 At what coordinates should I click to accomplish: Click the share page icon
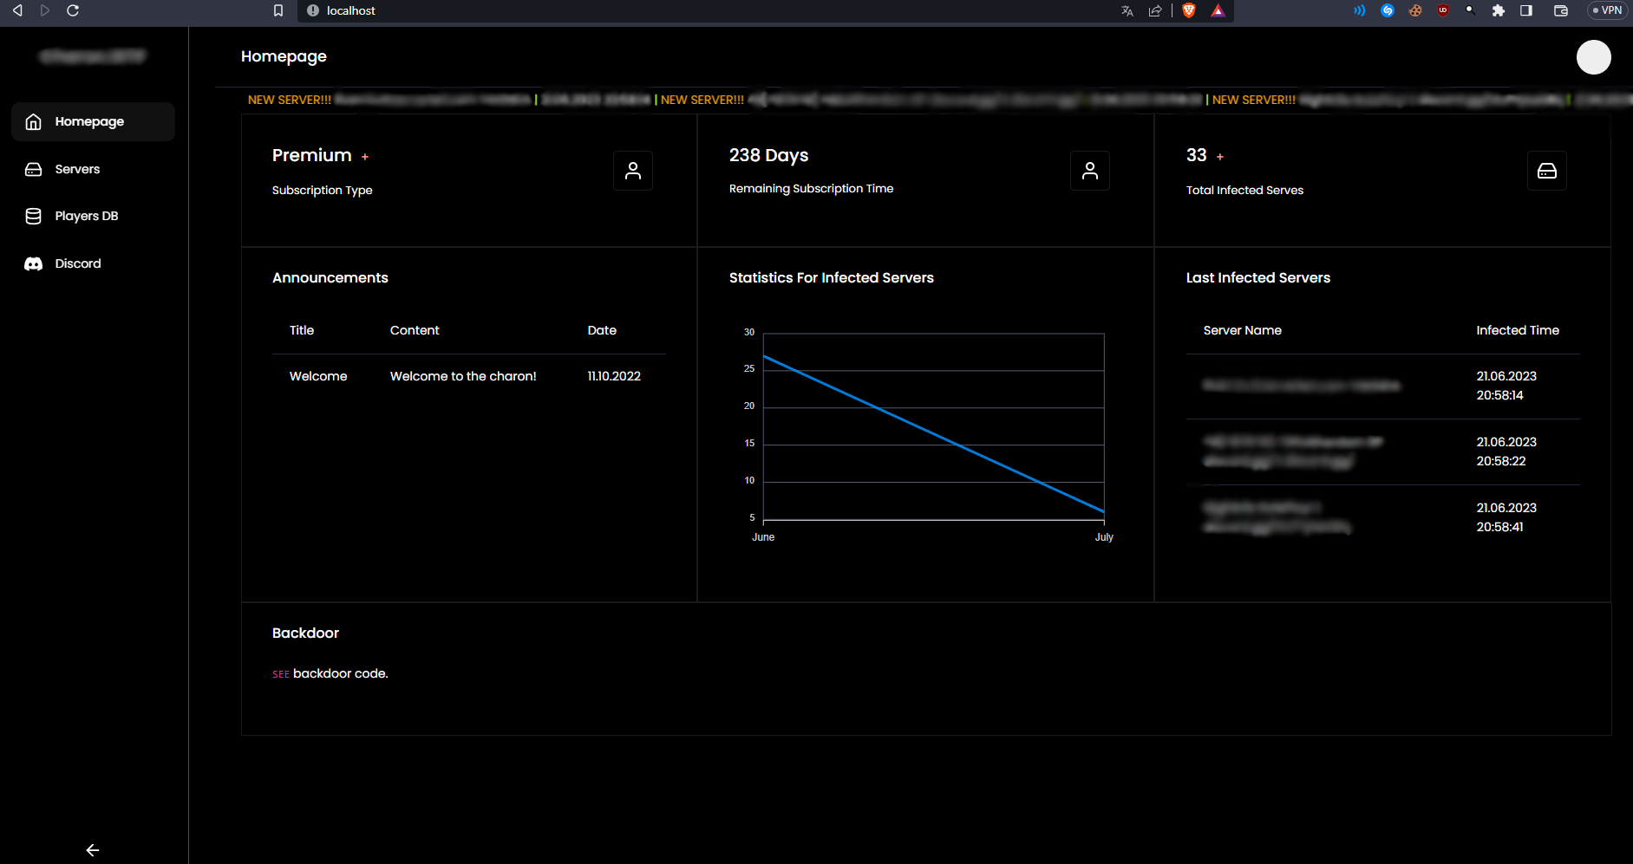(x=1155, y=10)
